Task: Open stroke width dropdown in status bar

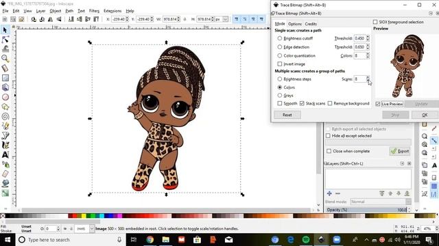Action: (x=91, y=229)
